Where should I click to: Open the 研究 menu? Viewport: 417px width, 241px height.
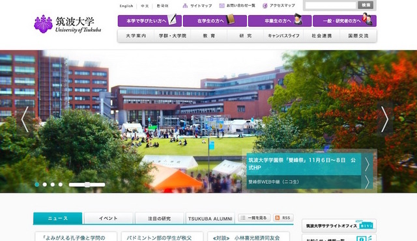tap(246, 36)
